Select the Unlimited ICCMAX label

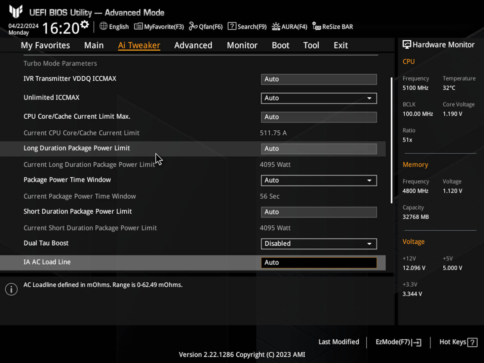click(x=51, y=97)
